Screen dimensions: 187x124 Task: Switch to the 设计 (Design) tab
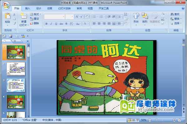[x=39, y=8]
